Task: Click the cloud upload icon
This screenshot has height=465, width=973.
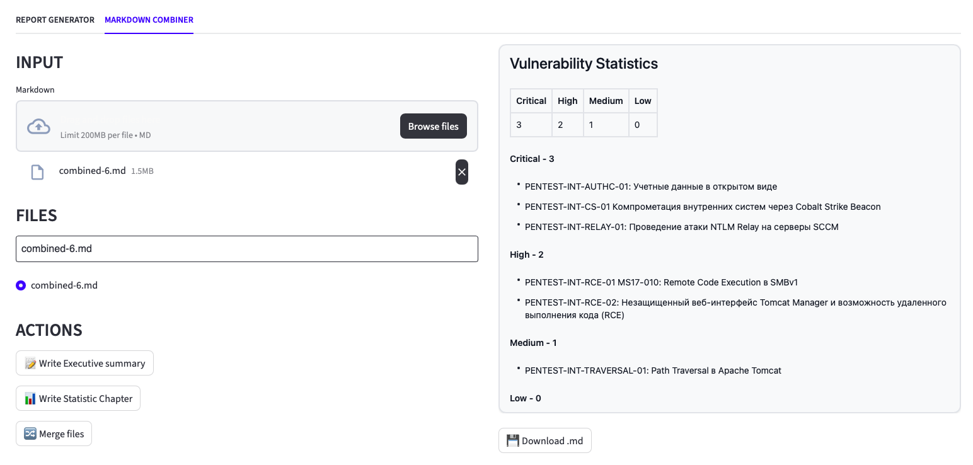Action: [x=38, y=127]
